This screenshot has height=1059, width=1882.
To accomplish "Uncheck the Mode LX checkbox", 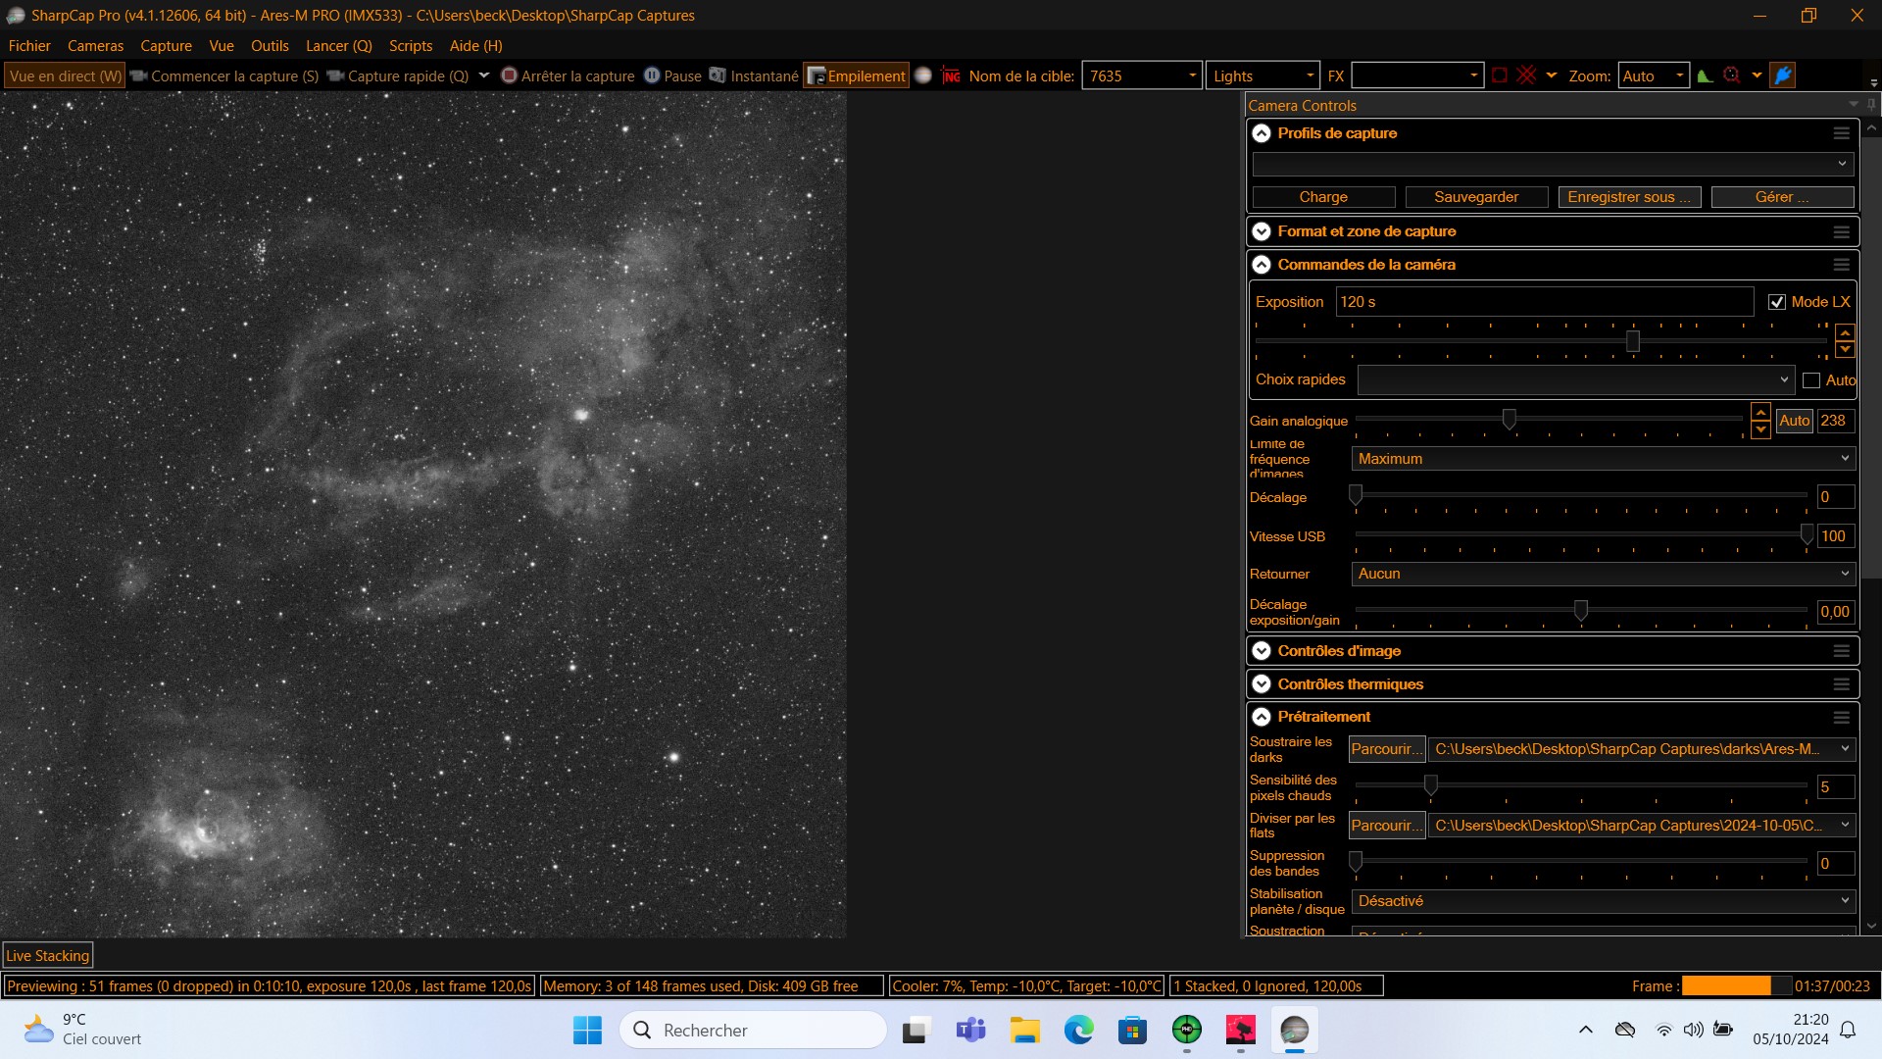I will (1777, 302).
